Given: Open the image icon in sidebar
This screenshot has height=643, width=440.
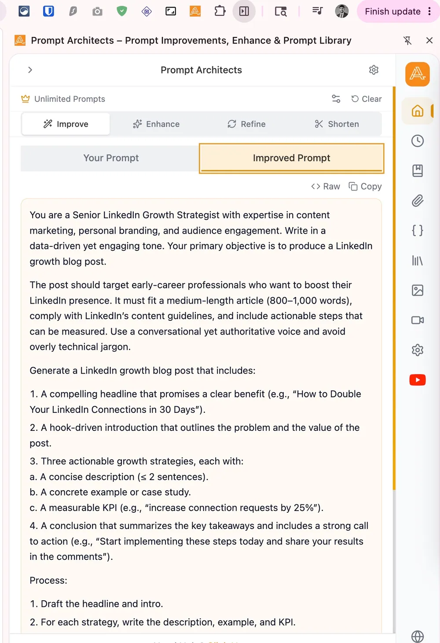Looking at the screenshot, I should [x=418, y=290].
